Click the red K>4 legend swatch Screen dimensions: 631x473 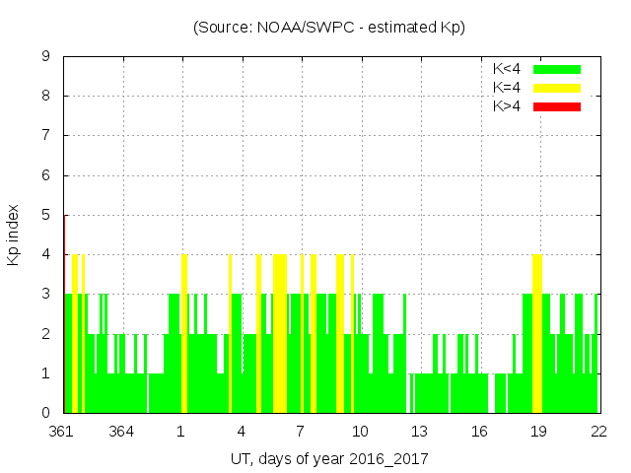pos(557,106)
